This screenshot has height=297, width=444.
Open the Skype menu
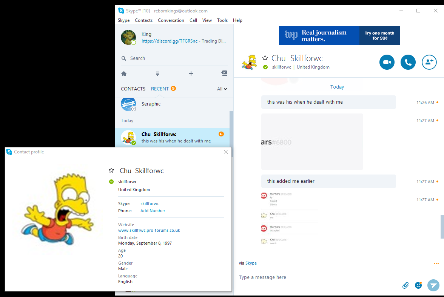click(x=124, y=20)
